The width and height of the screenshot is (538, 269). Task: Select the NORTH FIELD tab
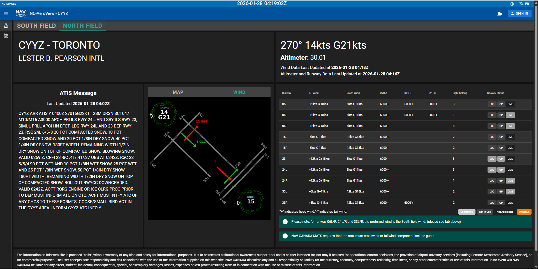click(x=82, y=25)
